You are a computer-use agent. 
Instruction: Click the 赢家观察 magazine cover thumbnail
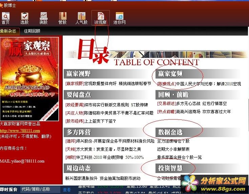point(29,79)
